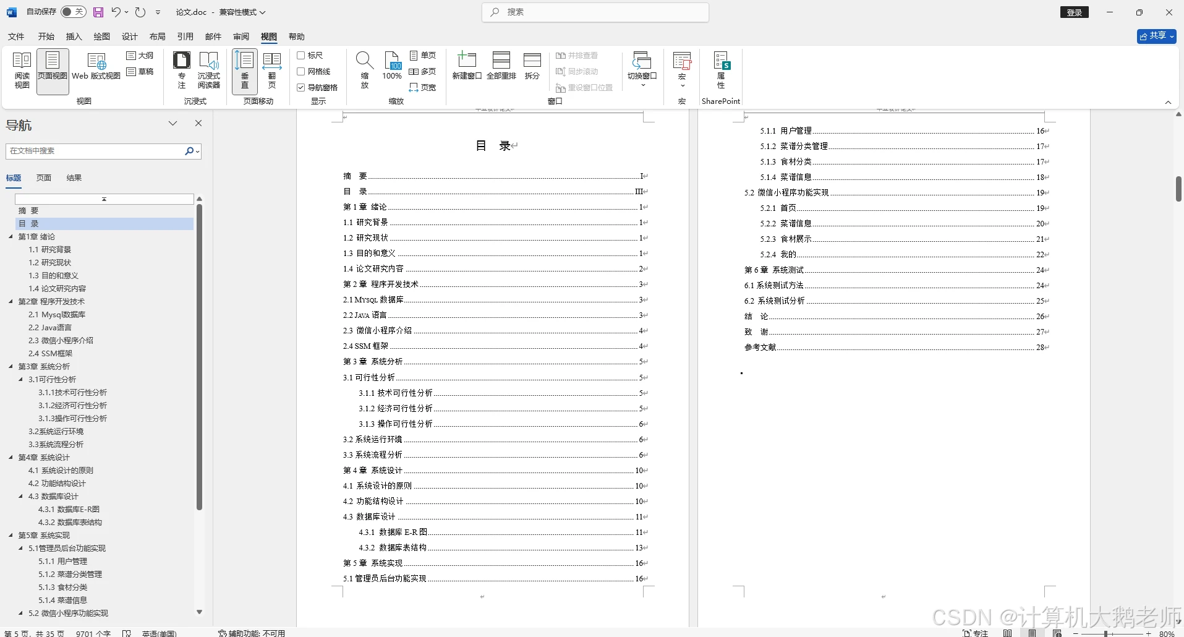Open the Zoom dialog (缩放)
This screenshot has height=637, width=1184.
tap(365, 71)
